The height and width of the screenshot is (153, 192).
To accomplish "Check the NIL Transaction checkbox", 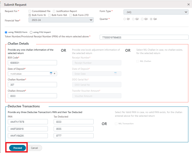I will coord(116,124).
